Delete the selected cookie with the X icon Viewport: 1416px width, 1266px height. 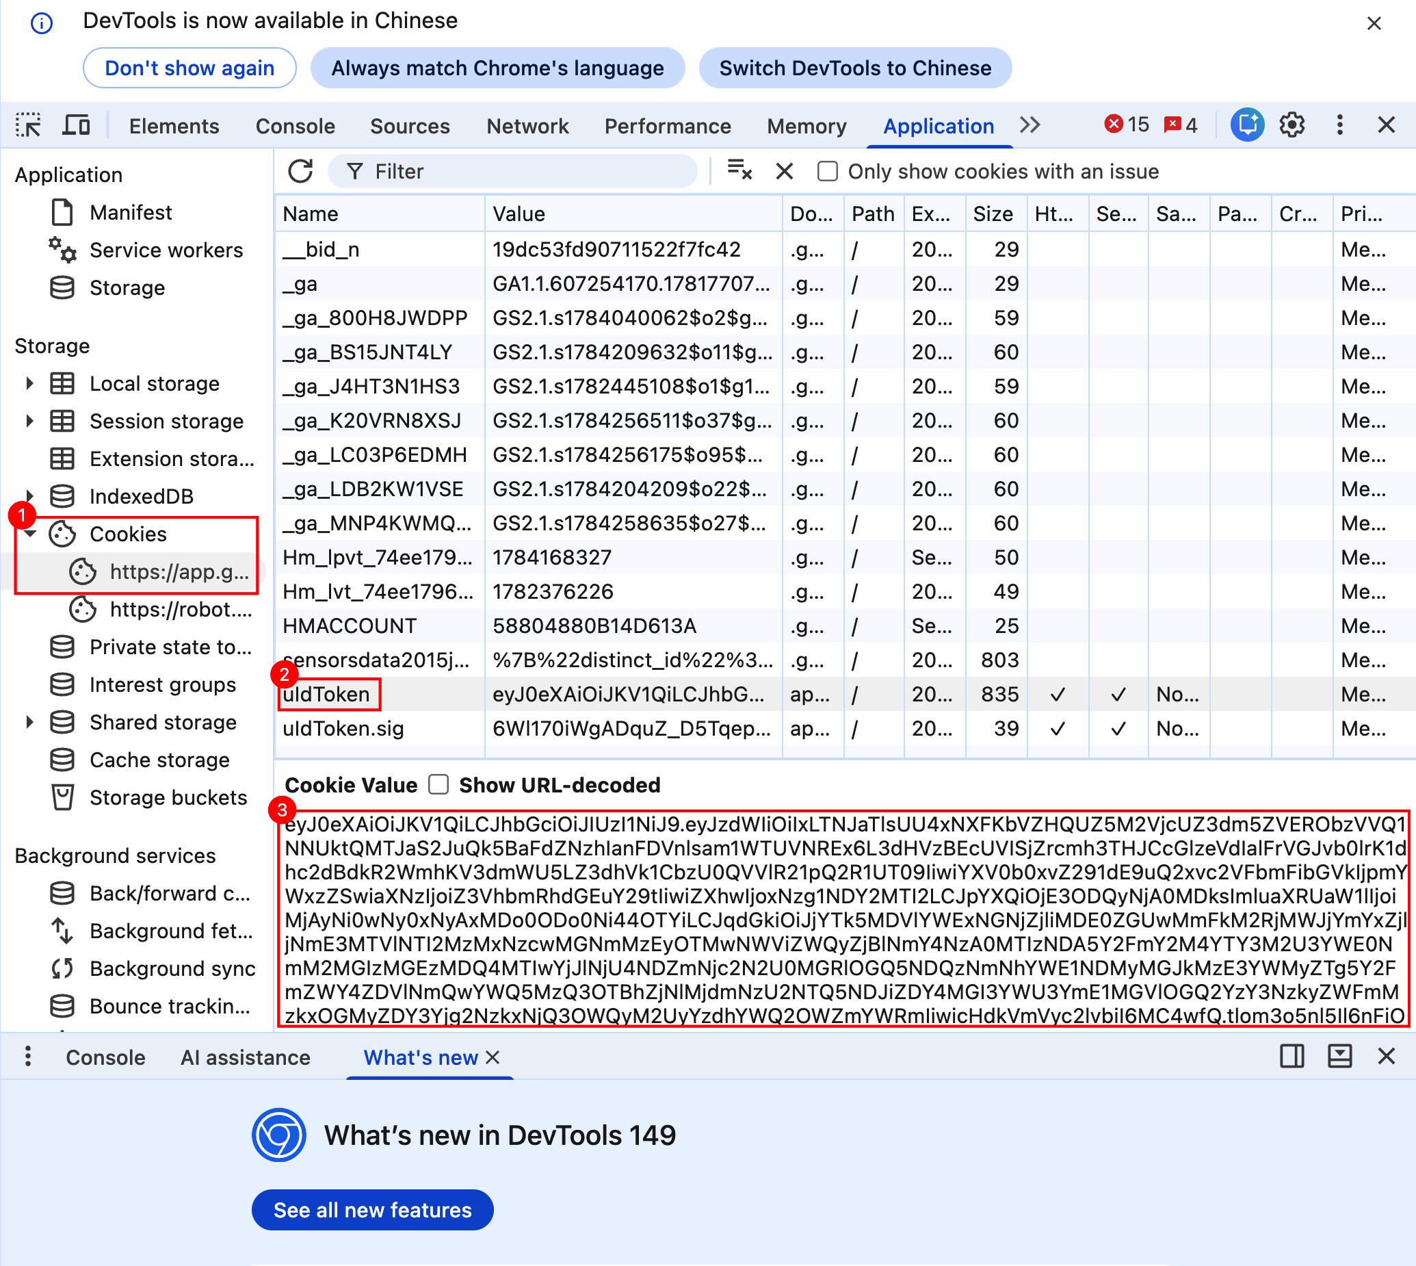(784, 171)
